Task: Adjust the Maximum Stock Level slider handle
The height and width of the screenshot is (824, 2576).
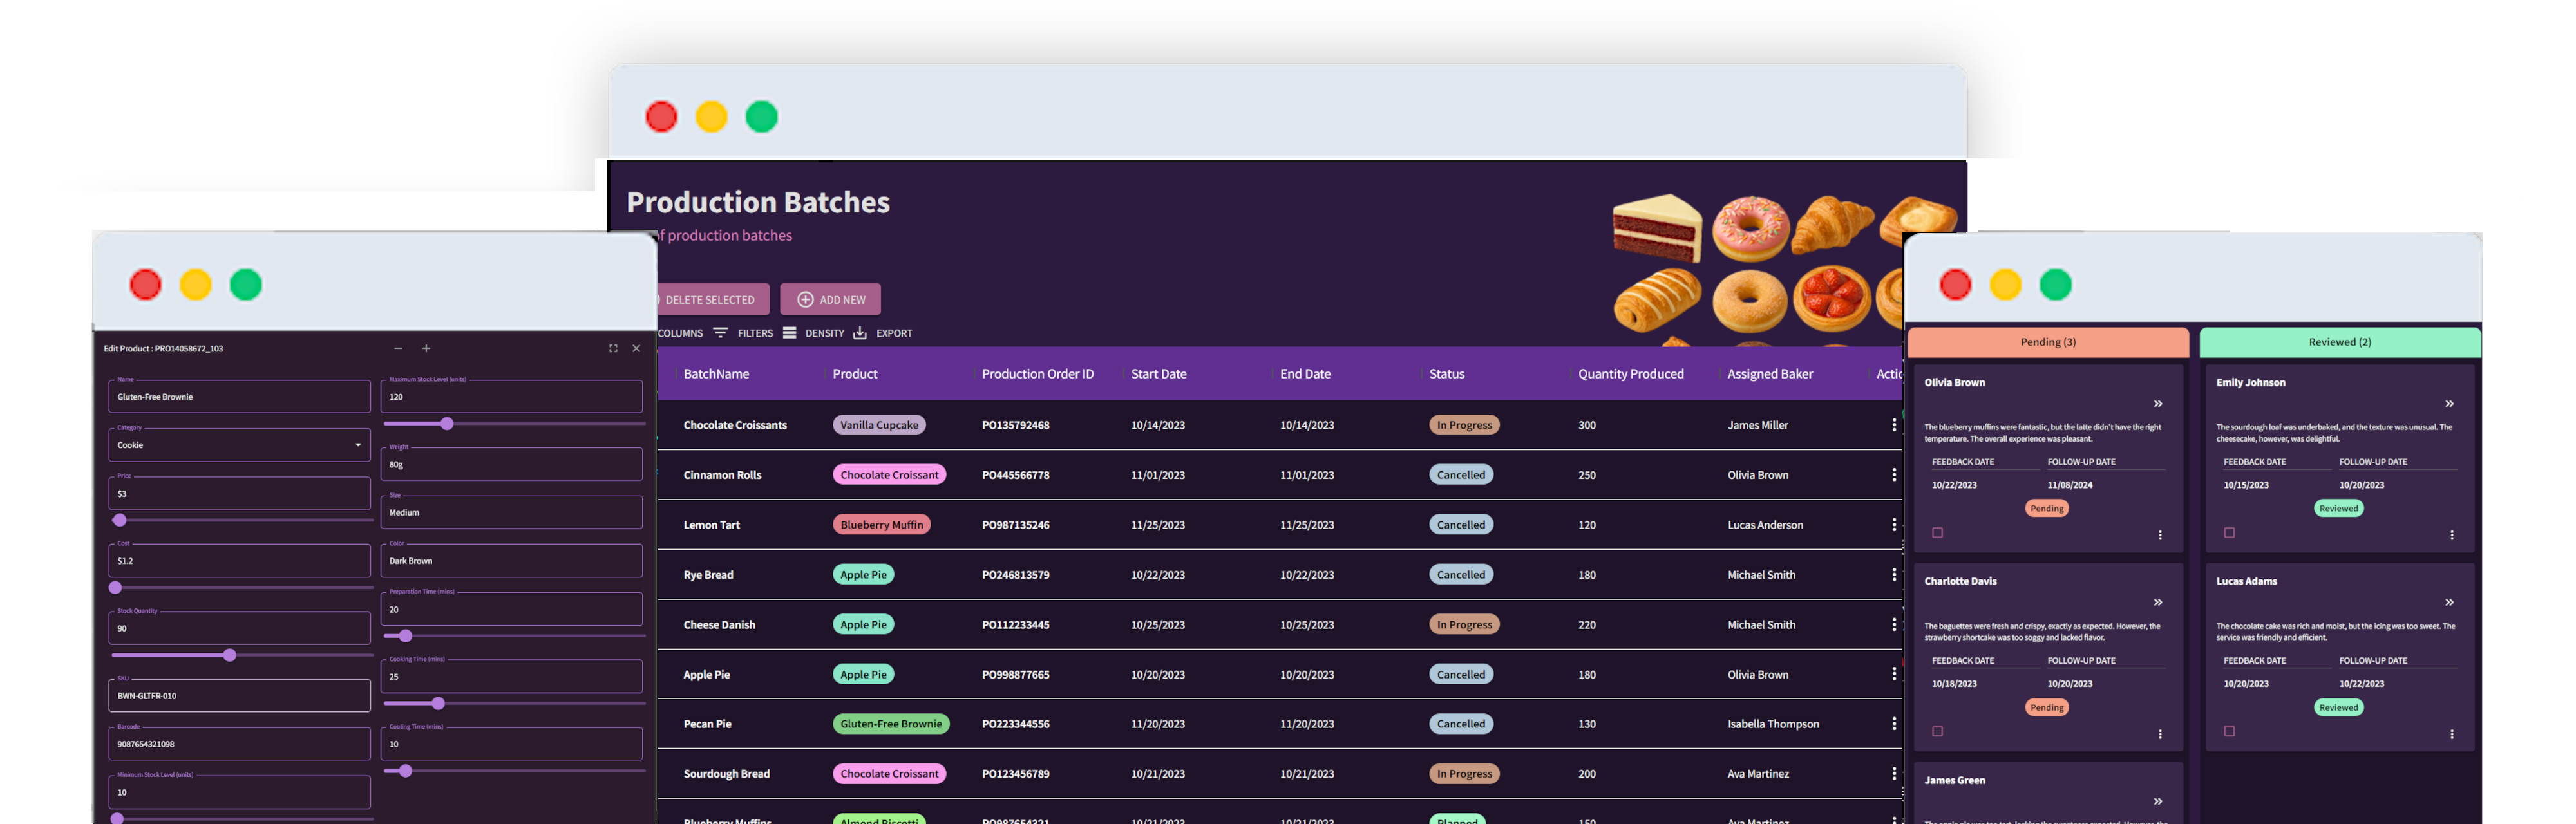Action: pos(447,424)
